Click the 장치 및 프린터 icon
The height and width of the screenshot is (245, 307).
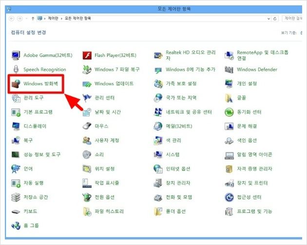229,183
